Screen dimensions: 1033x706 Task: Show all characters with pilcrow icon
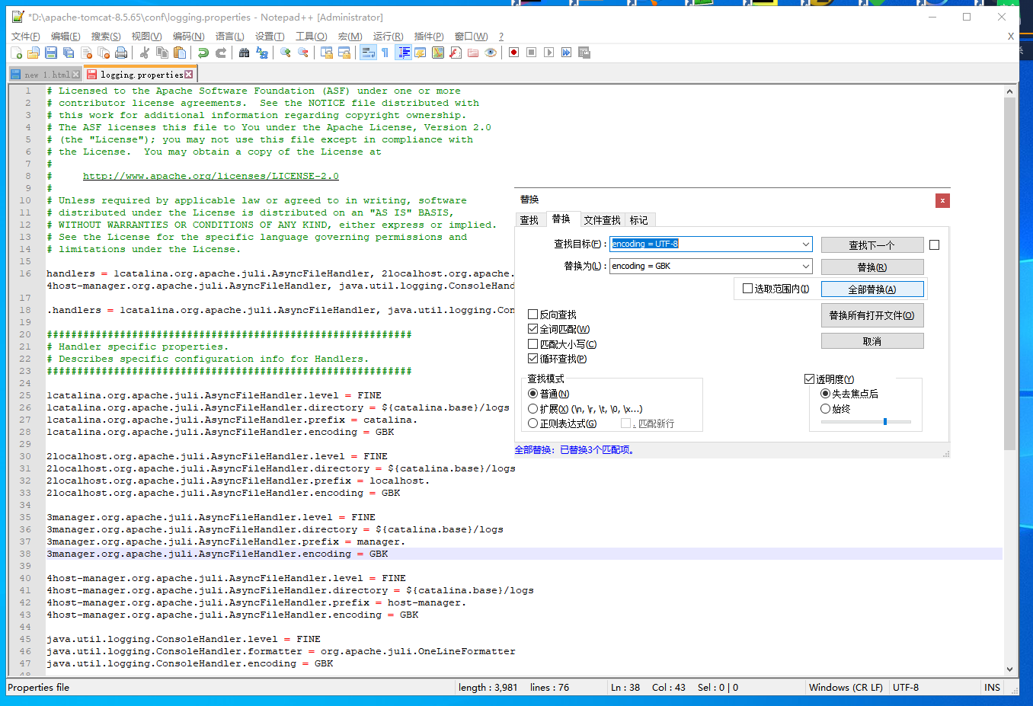pyautogui.click(x=385, y=53)
